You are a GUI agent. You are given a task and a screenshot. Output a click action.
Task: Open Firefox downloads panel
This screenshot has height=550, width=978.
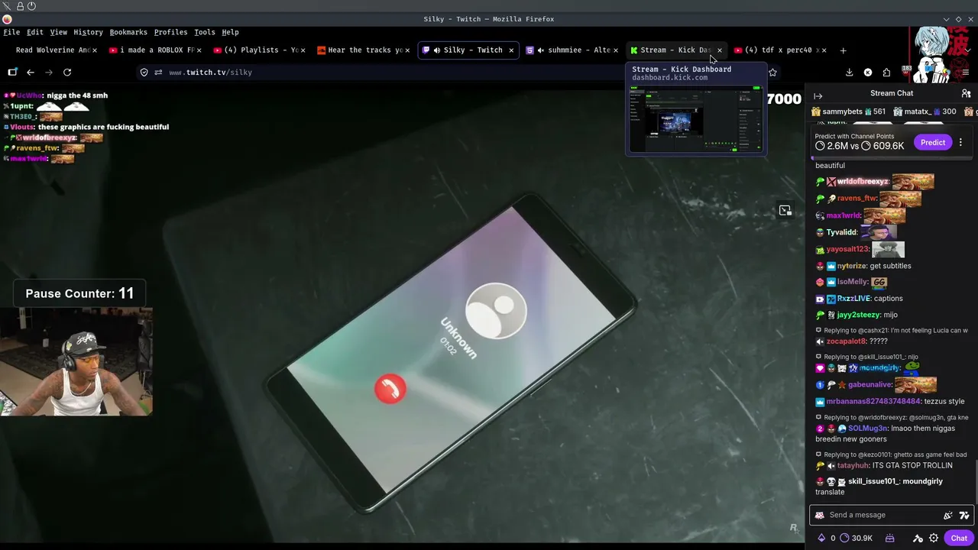pyautogui.click(x=849, y=72)
